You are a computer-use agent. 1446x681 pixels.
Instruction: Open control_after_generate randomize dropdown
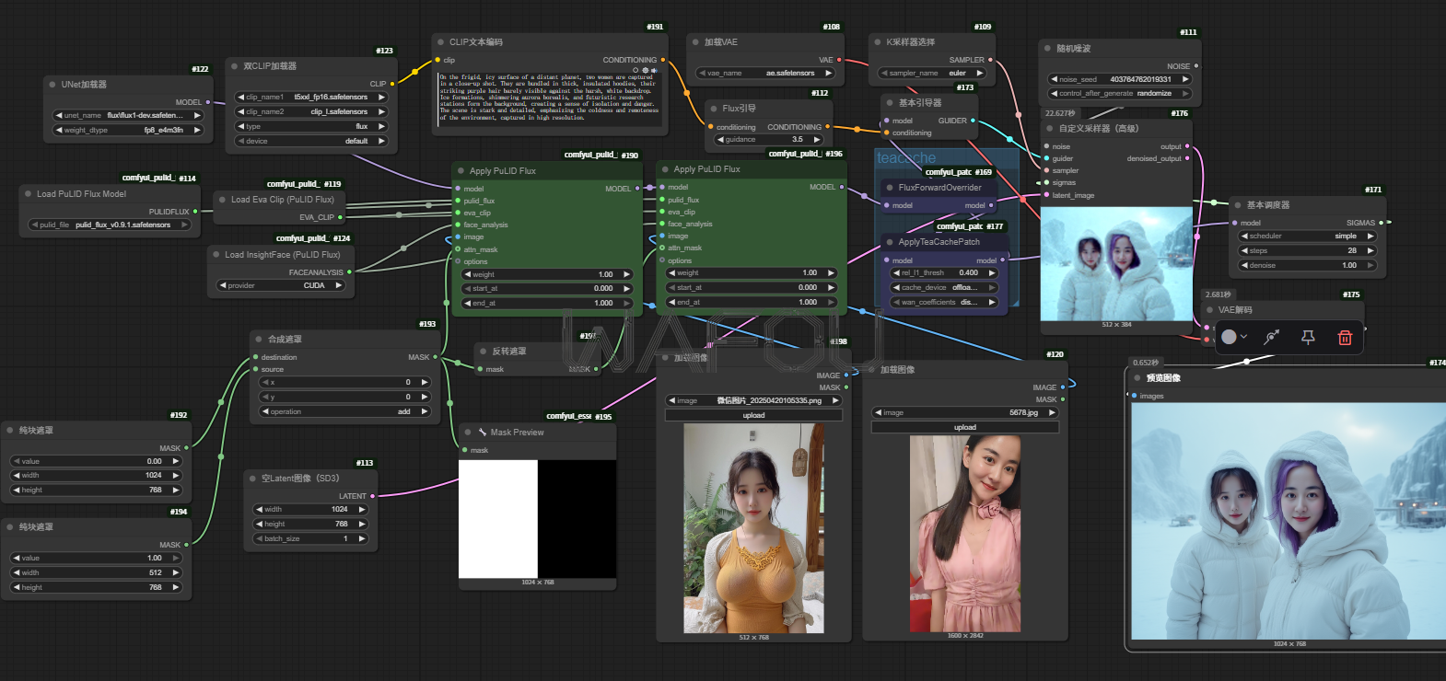pos(1120,93)
